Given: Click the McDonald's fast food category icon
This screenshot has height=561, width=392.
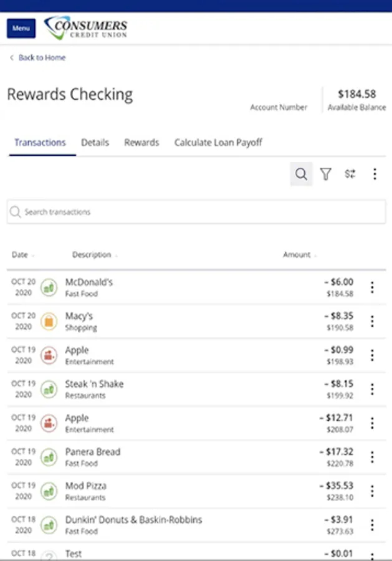Looking at the screenshot, I should [49, 287].
